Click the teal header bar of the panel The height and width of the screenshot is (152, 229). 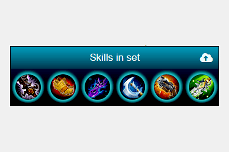coord(114,58)
